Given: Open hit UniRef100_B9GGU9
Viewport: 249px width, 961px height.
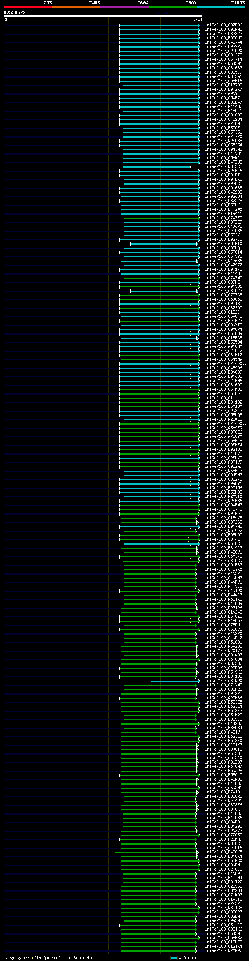Looking at the screenshot, I should tap(223, 38).
